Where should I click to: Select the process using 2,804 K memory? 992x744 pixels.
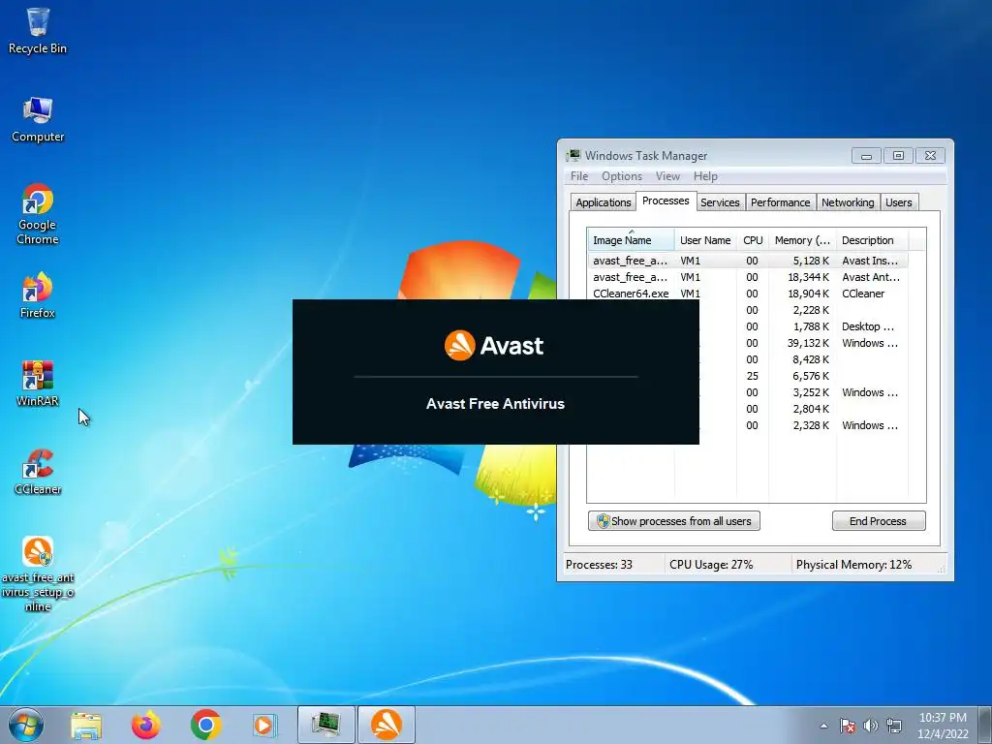[803, 409]
